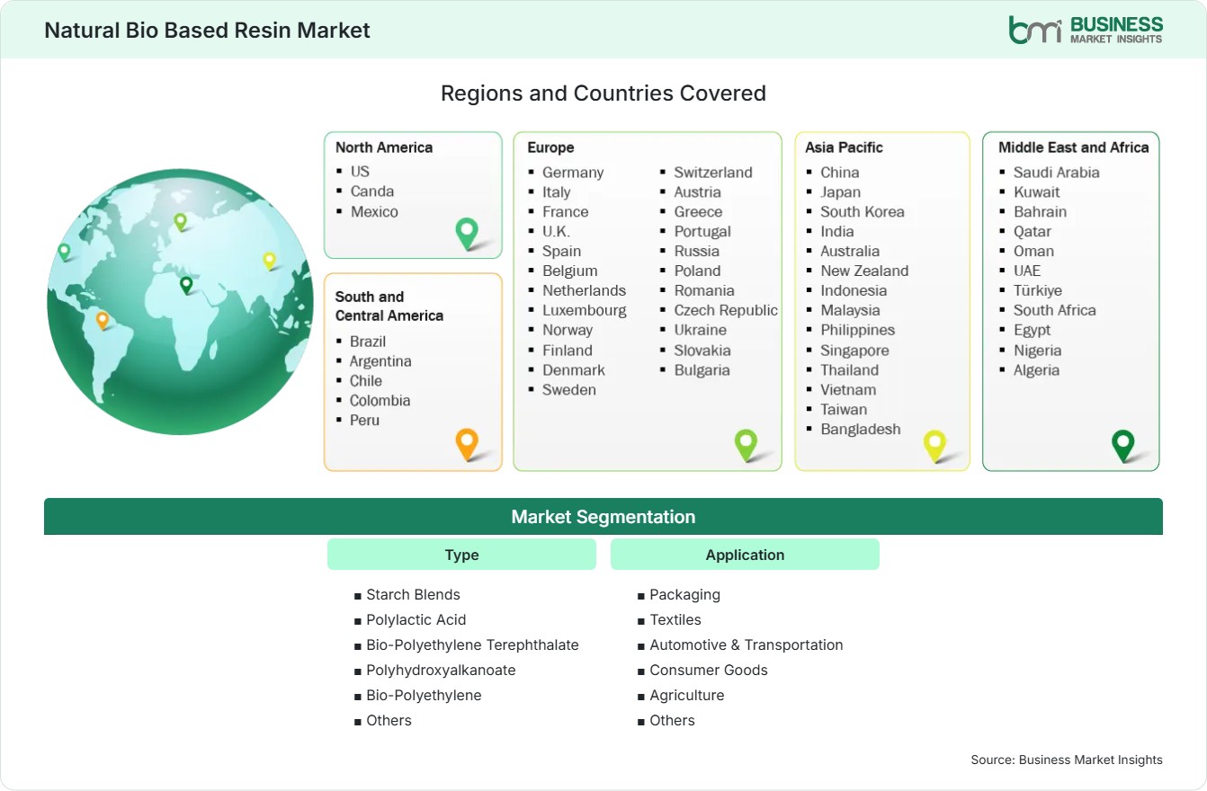Click Colombia in the list
The width and height of the screenshot is (1207, 791).
click(380, 400)
